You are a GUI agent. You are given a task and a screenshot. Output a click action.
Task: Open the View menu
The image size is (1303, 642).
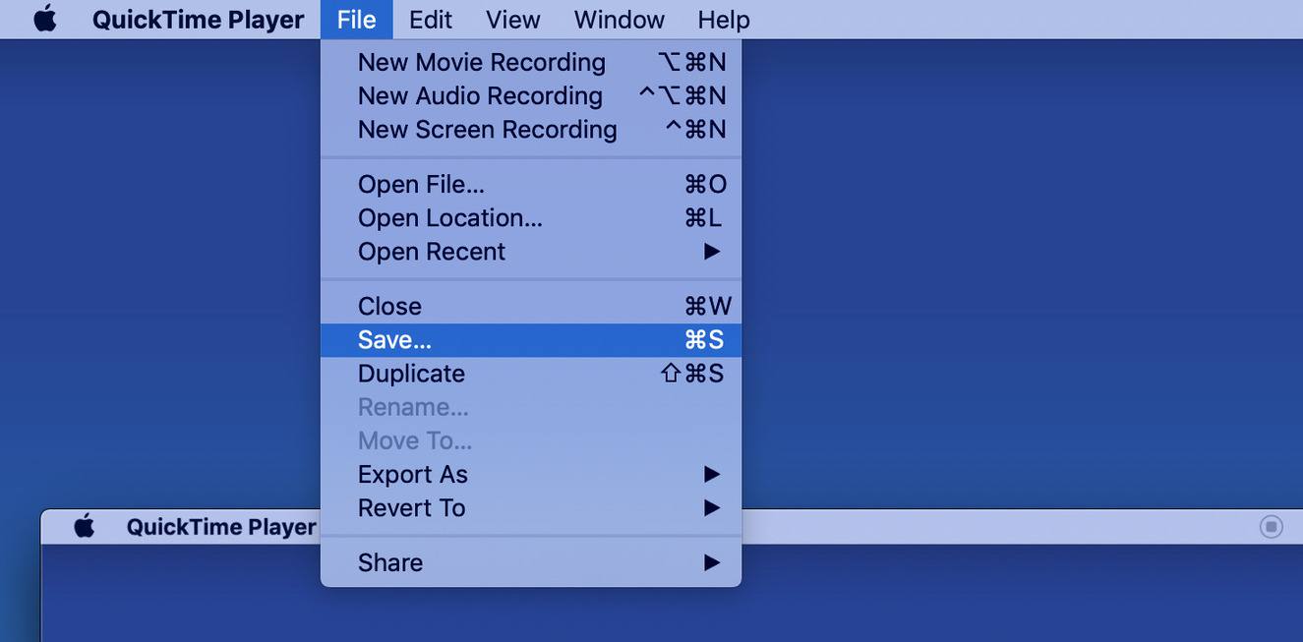(512, 19)
